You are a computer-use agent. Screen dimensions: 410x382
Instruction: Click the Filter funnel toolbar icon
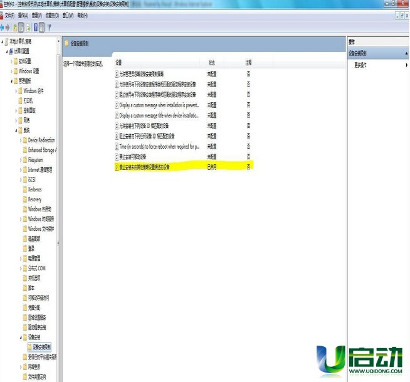click(50, 28)
